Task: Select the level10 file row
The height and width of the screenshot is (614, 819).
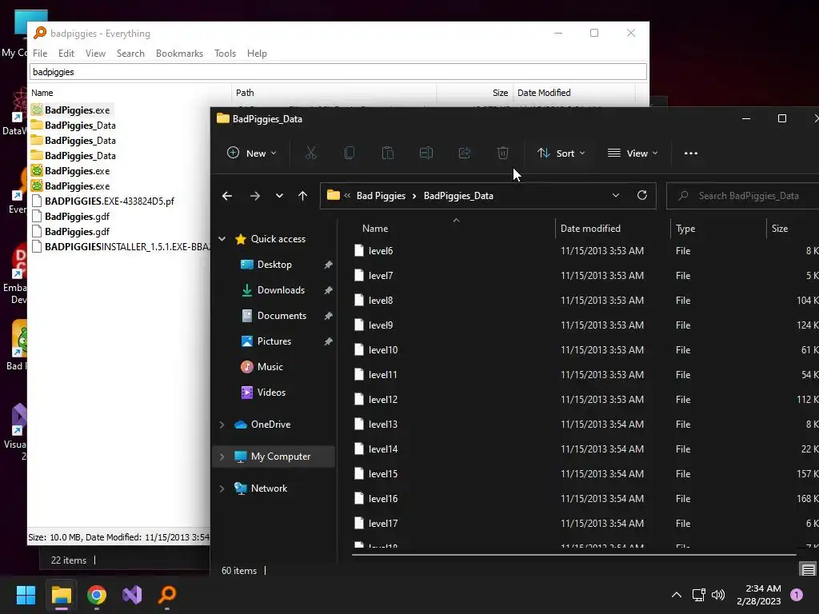Action: (585, 350)
